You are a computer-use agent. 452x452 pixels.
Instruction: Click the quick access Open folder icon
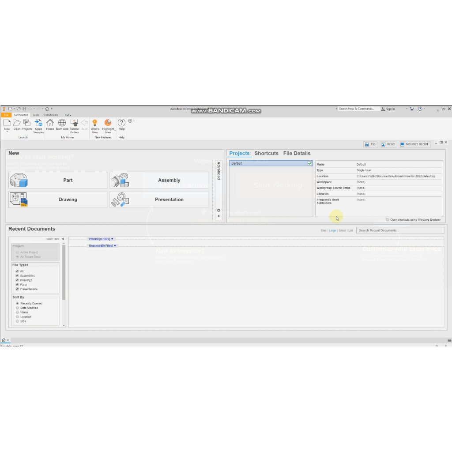[19, 109]
